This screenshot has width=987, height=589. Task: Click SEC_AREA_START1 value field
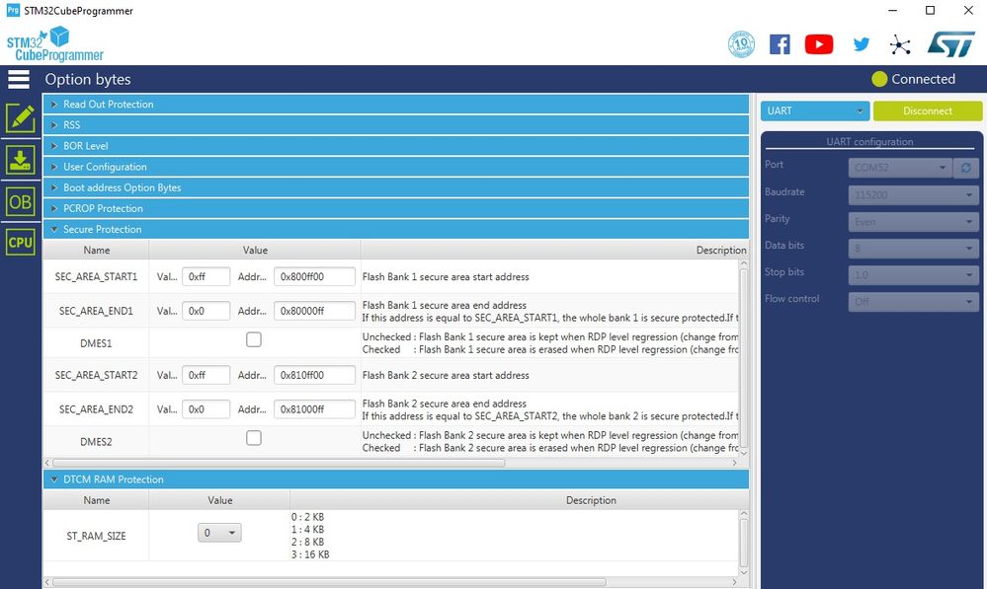206,276
